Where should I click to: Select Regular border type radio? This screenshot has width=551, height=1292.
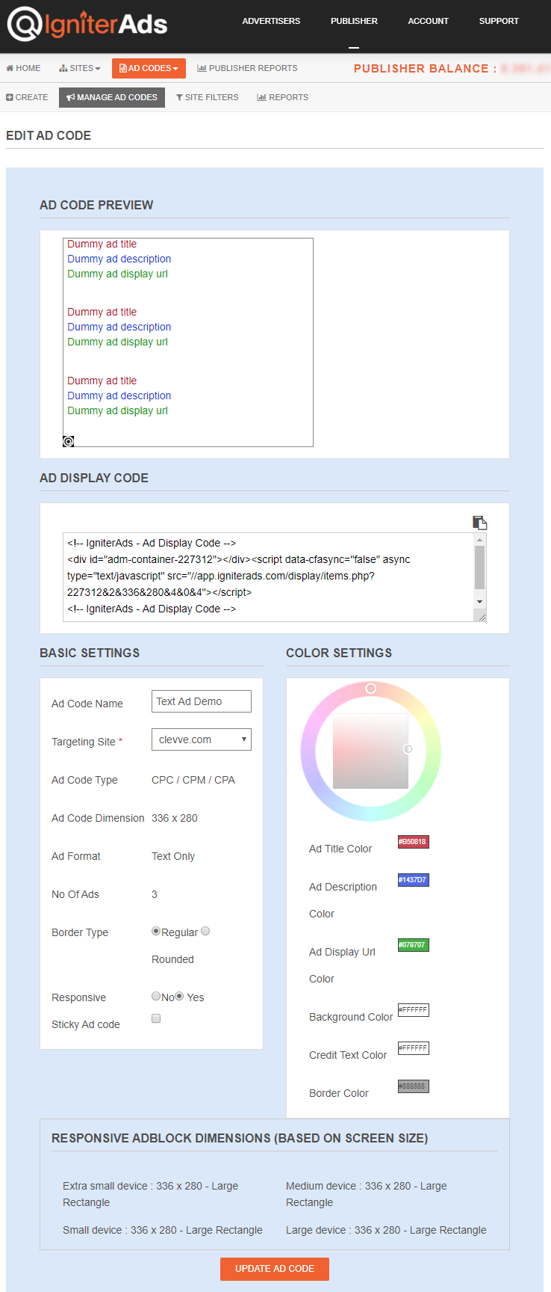point(156,932)
